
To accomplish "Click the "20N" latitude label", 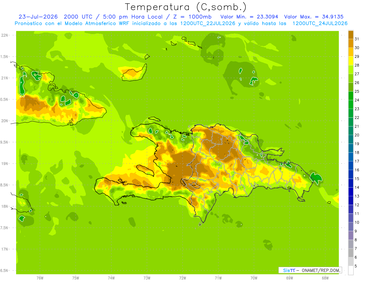I will (x=4, y=121).
